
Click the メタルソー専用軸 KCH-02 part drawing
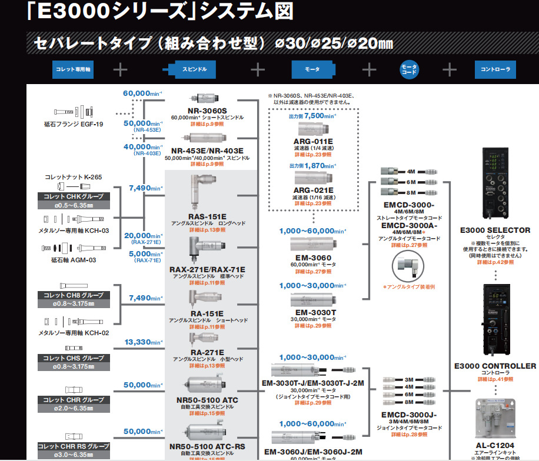[74, 322]
